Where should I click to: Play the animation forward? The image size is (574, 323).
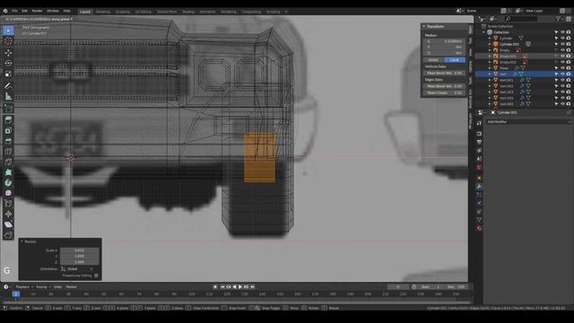[x=240, y=287]
